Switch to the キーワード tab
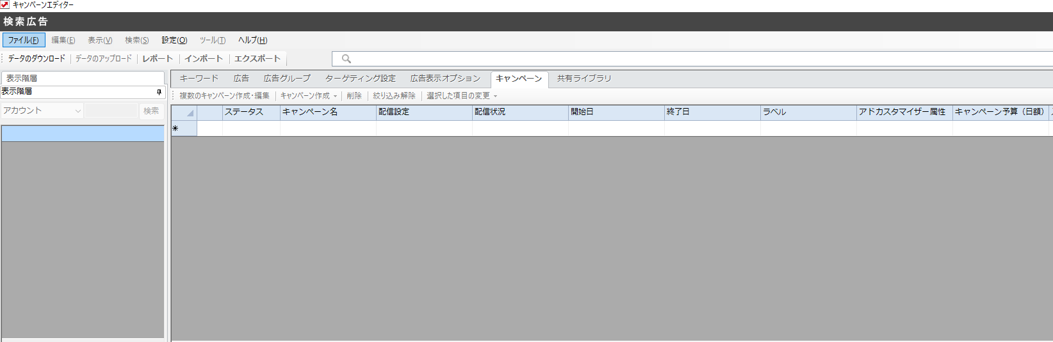The width and height of the screenshot is (1053, 342). 199,79
